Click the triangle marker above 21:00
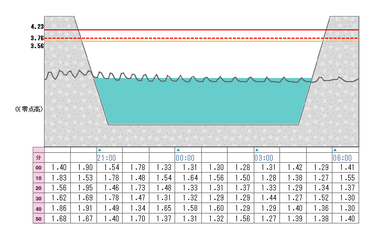367x225 pixels. click(100, 150)
